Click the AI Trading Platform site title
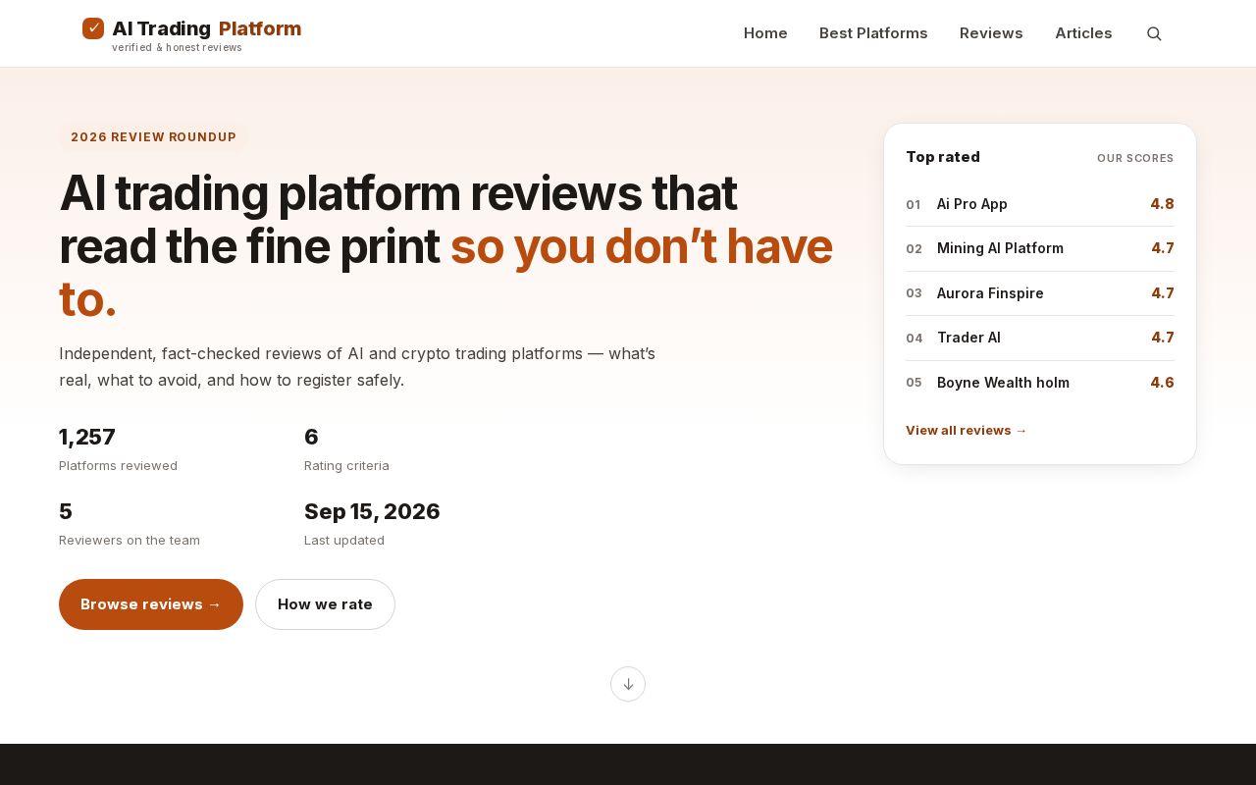This screenshot has width=1256, height=785. 207,28
